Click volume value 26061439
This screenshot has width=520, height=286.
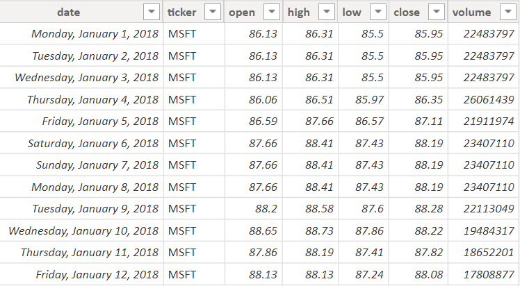[x=489, y=99]
